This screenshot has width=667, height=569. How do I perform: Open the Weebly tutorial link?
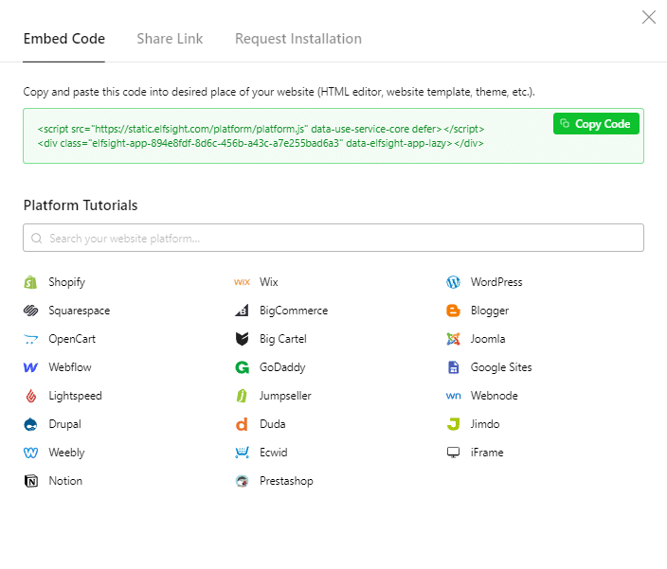click(66, 453)
